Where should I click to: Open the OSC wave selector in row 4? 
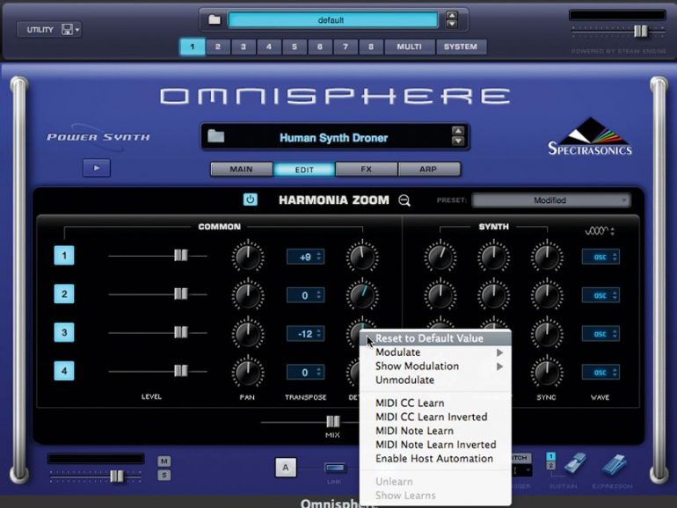[601, 372]
